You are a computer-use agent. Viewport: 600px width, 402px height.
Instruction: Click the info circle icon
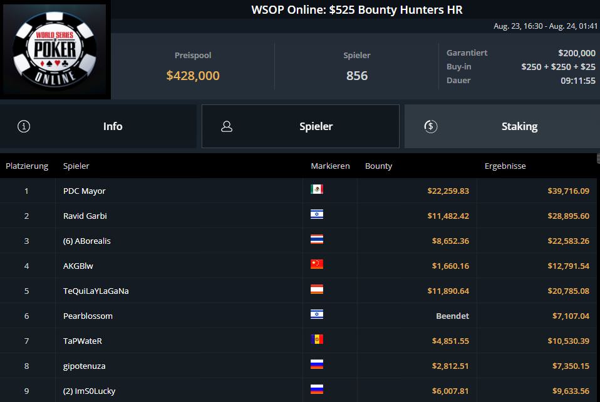pos(24,126)
